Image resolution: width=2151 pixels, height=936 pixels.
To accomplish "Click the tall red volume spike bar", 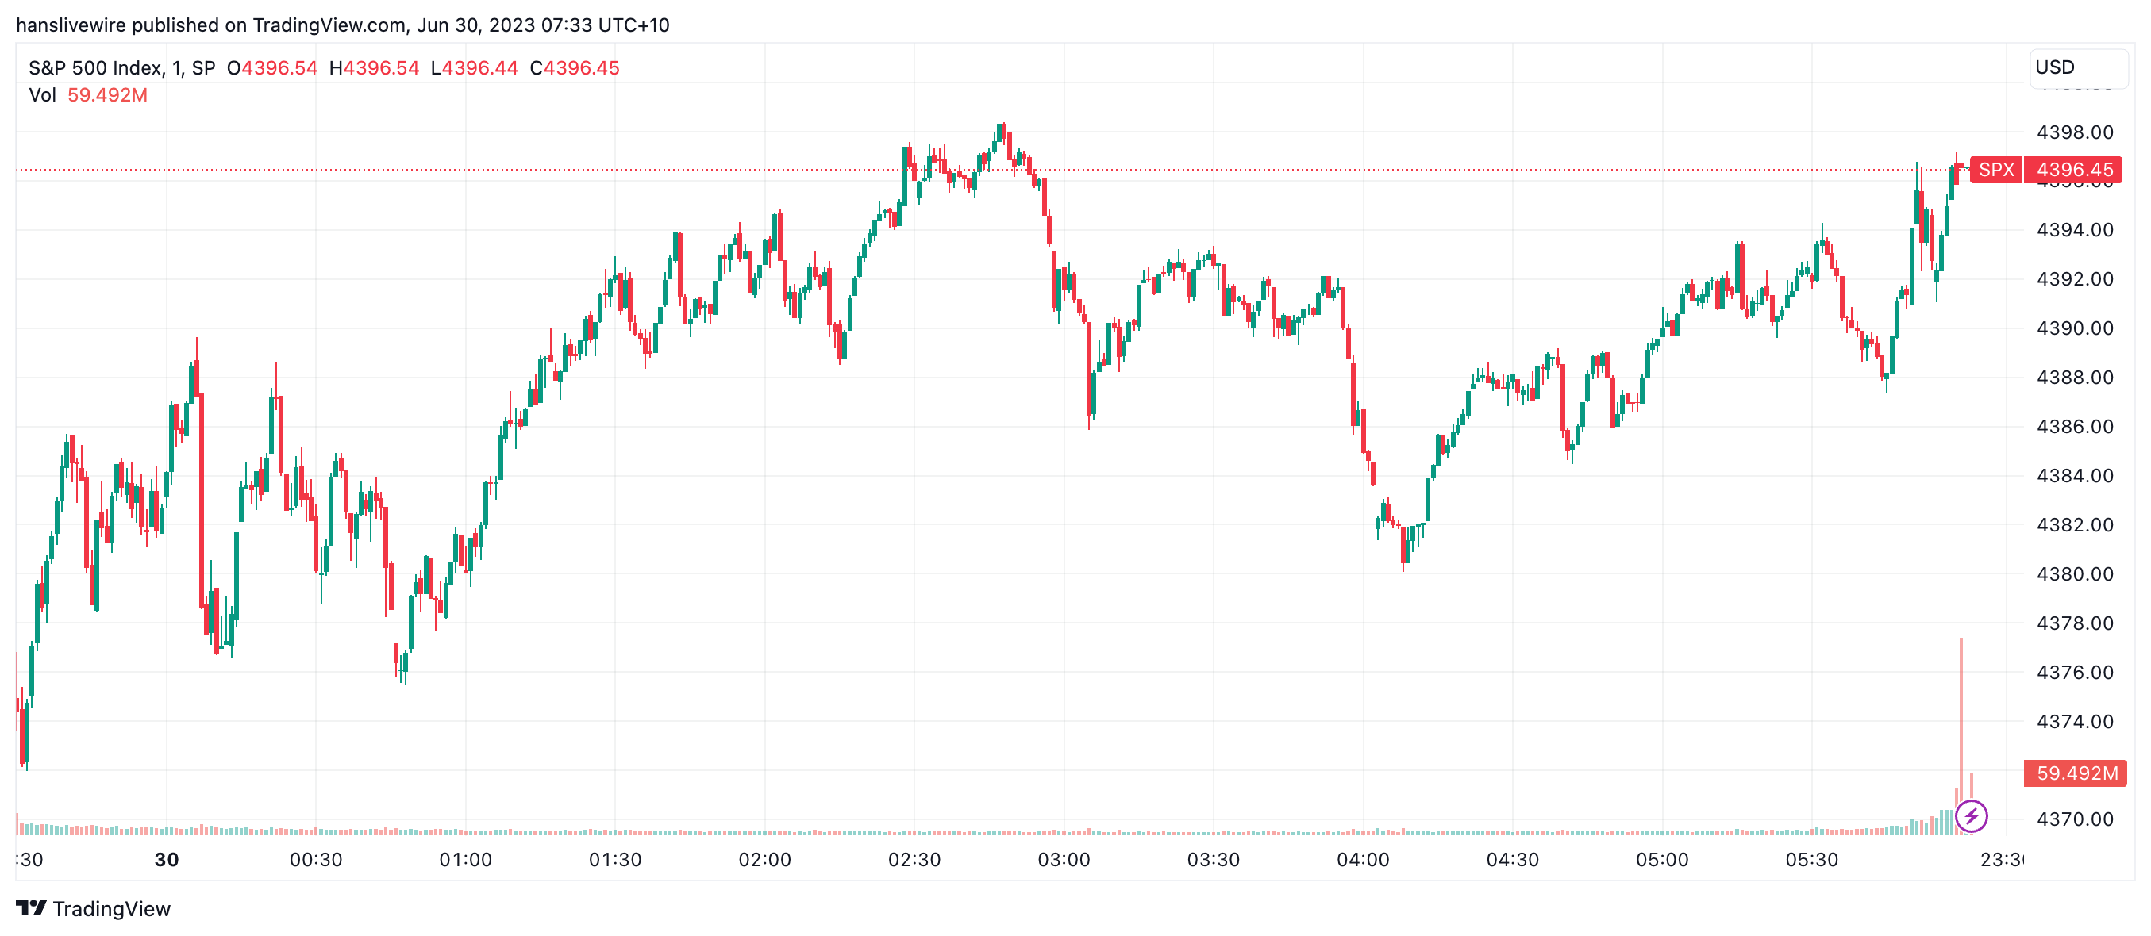I will click(1961, 717).
